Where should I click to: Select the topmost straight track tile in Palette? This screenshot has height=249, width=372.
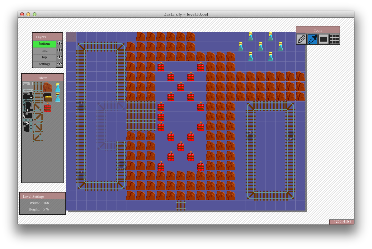coord(38,87)
